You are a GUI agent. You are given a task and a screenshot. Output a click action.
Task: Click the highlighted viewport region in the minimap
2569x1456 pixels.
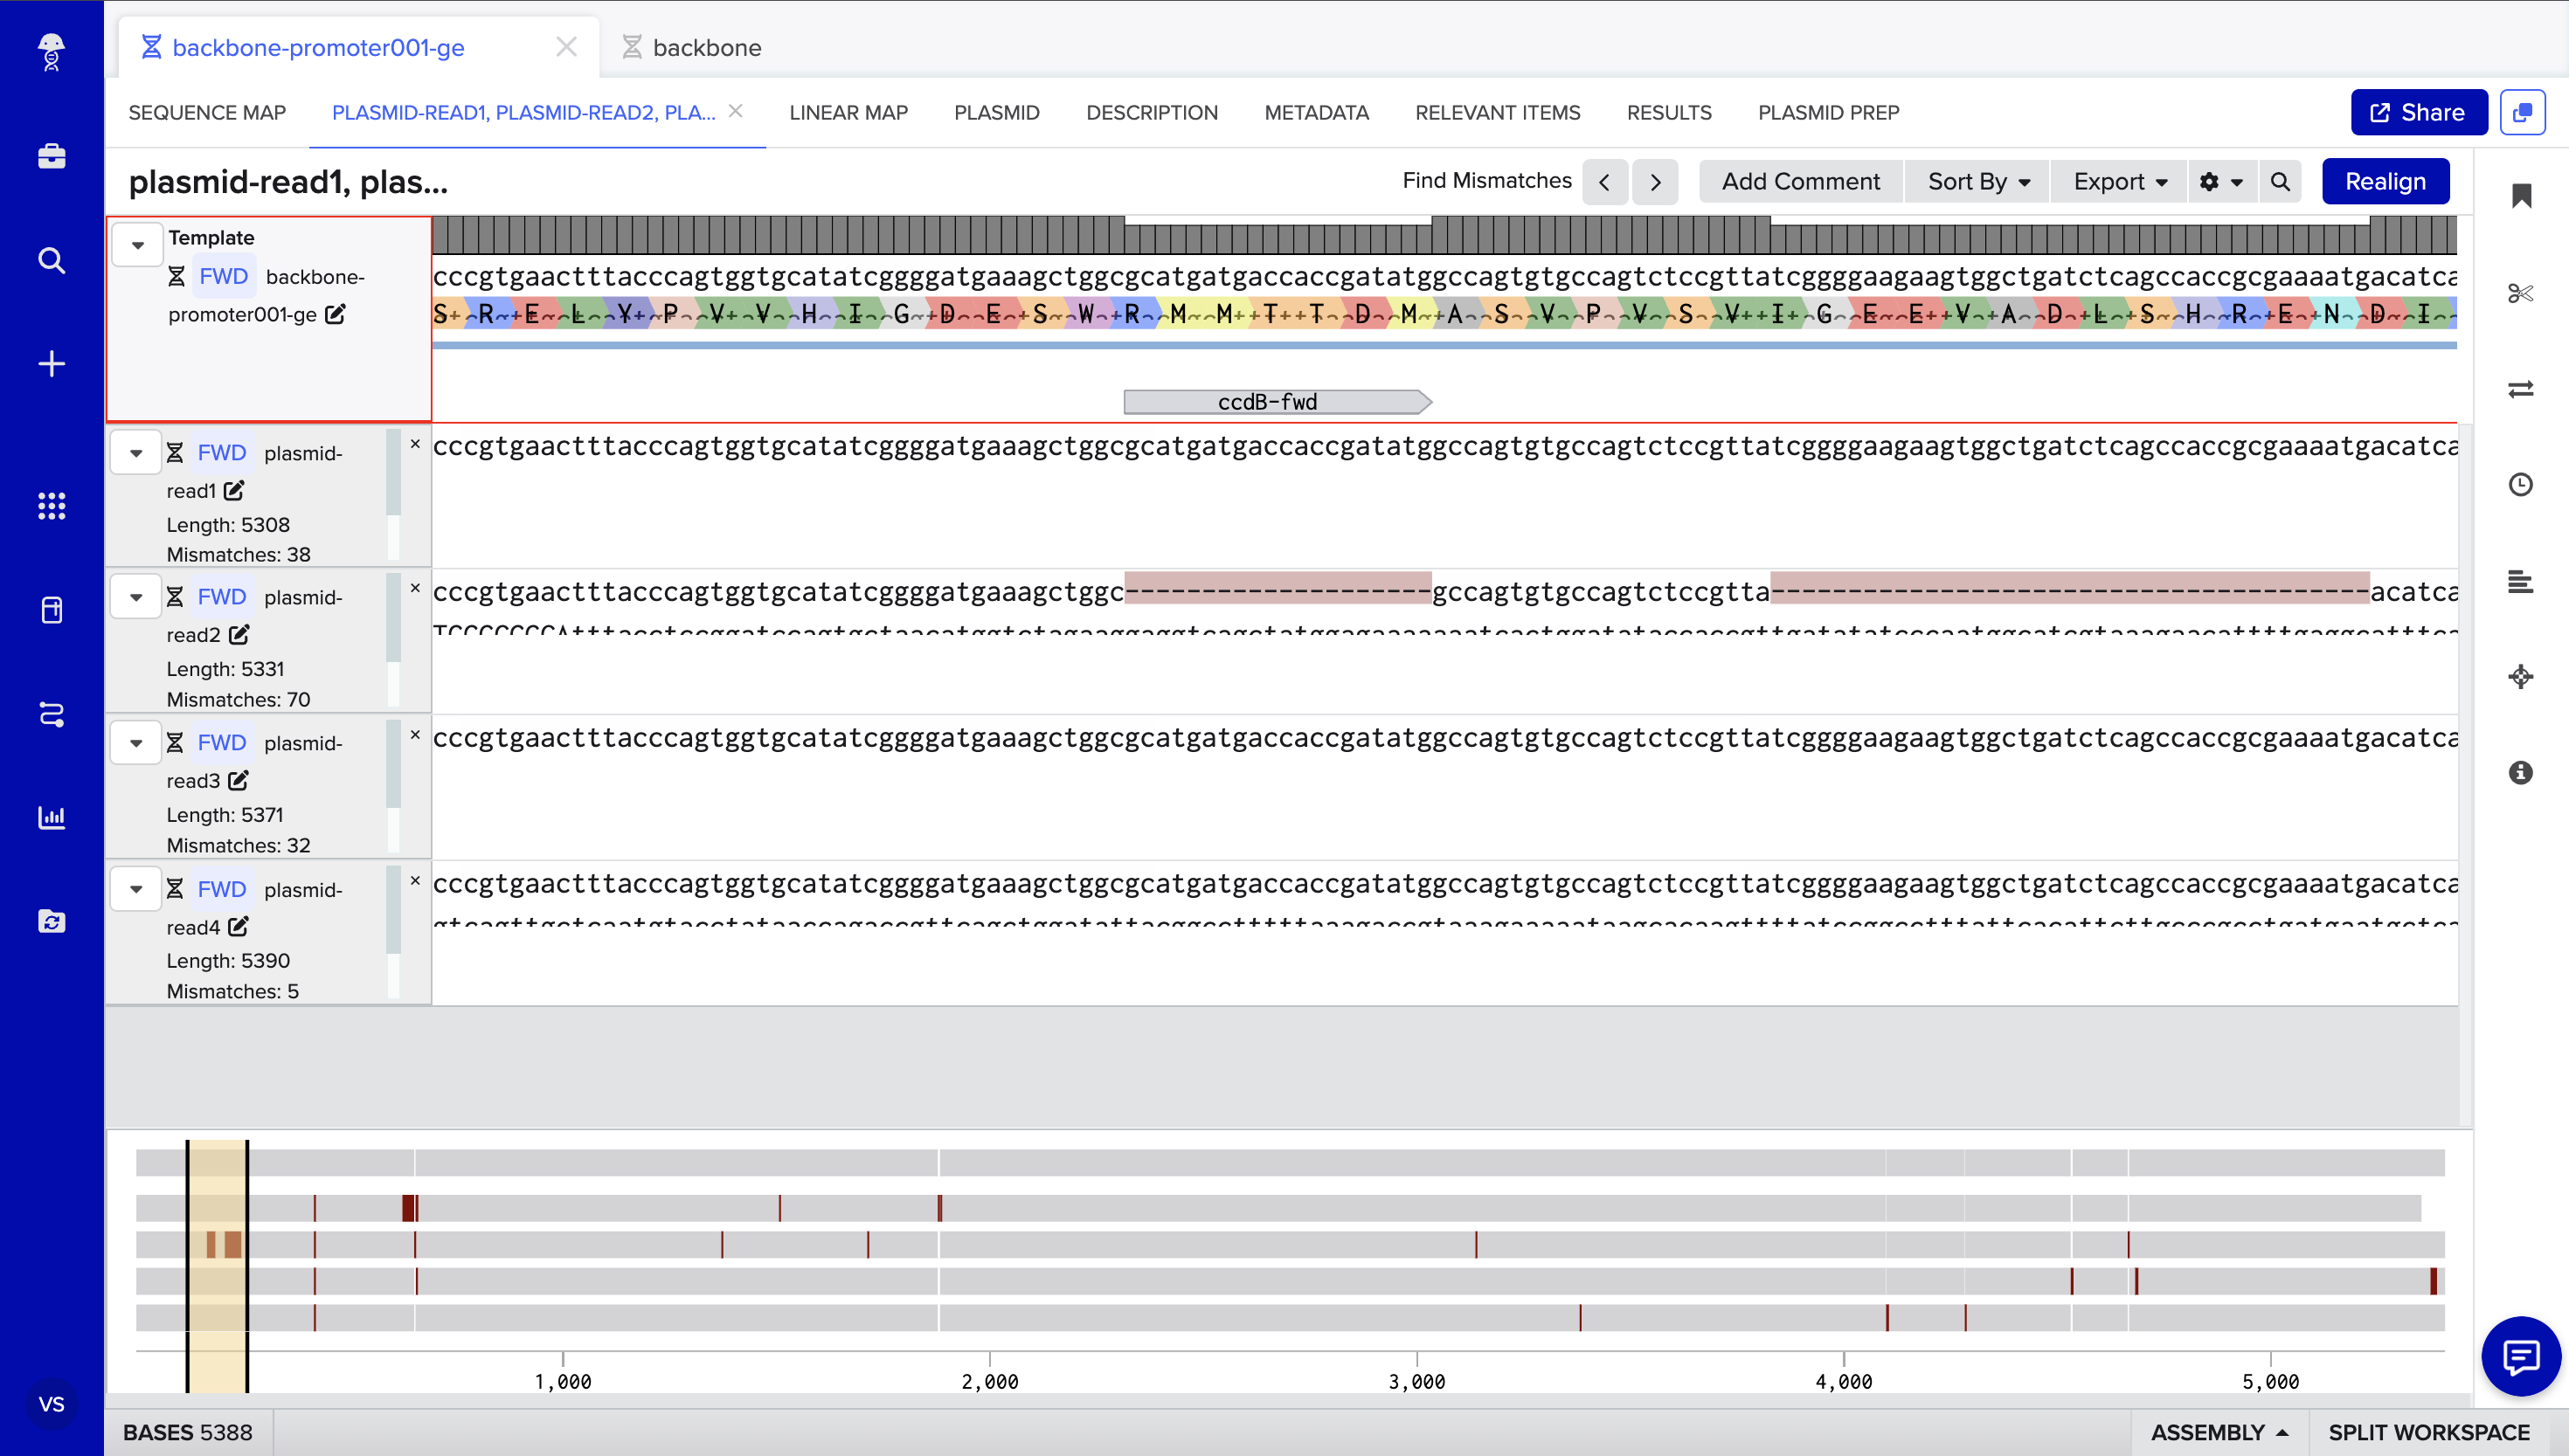217,1265
